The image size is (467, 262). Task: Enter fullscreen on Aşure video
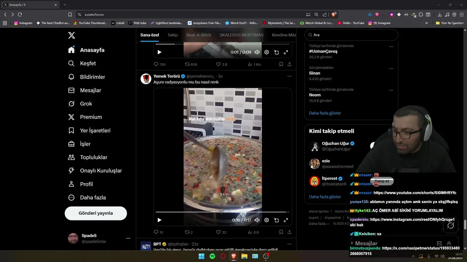point(286,220)
